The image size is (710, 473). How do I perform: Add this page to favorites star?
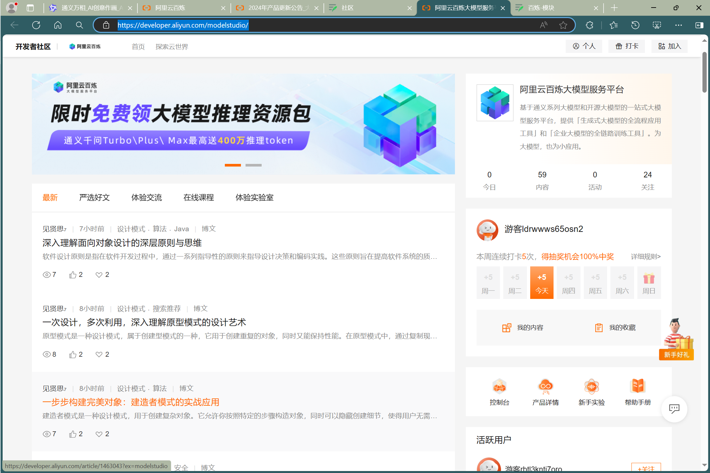coord(563,25)
